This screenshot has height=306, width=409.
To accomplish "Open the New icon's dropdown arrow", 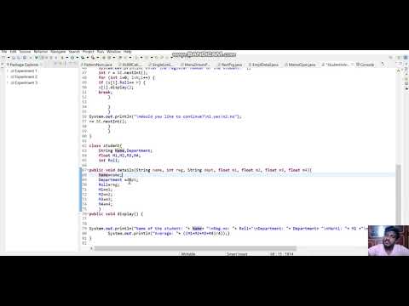I will click(9, 58).
